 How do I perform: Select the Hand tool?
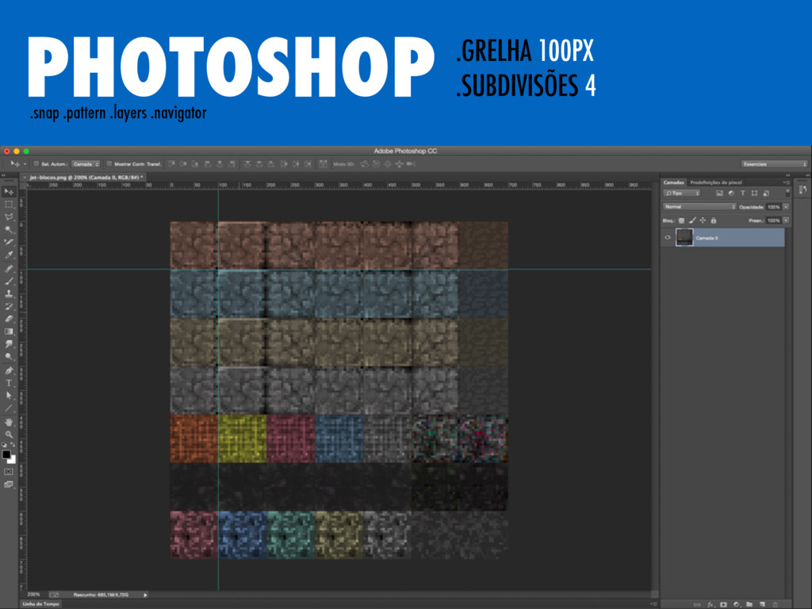pyautogui.click(x=9, y=423)
